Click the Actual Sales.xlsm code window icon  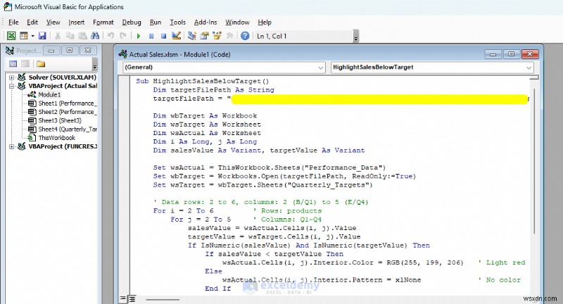tap(122, 54)
